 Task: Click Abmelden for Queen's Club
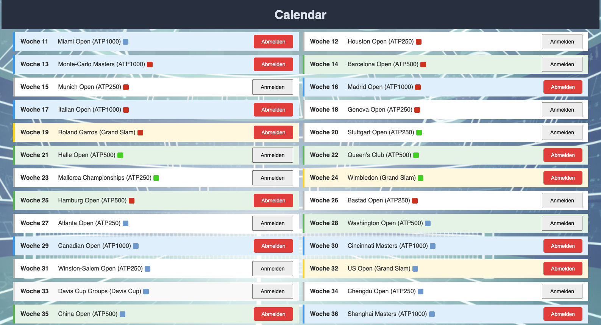pos(563,155)
